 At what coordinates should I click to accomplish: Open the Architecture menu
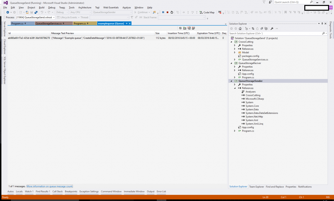coord(84,7)
